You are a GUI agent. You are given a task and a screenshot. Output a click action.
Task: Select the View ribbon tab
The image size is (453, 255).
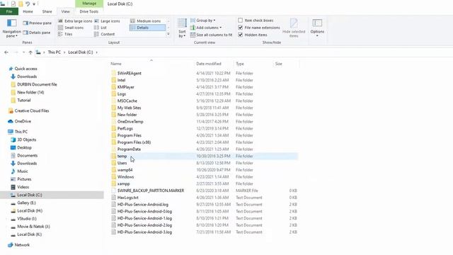point(65,11)
